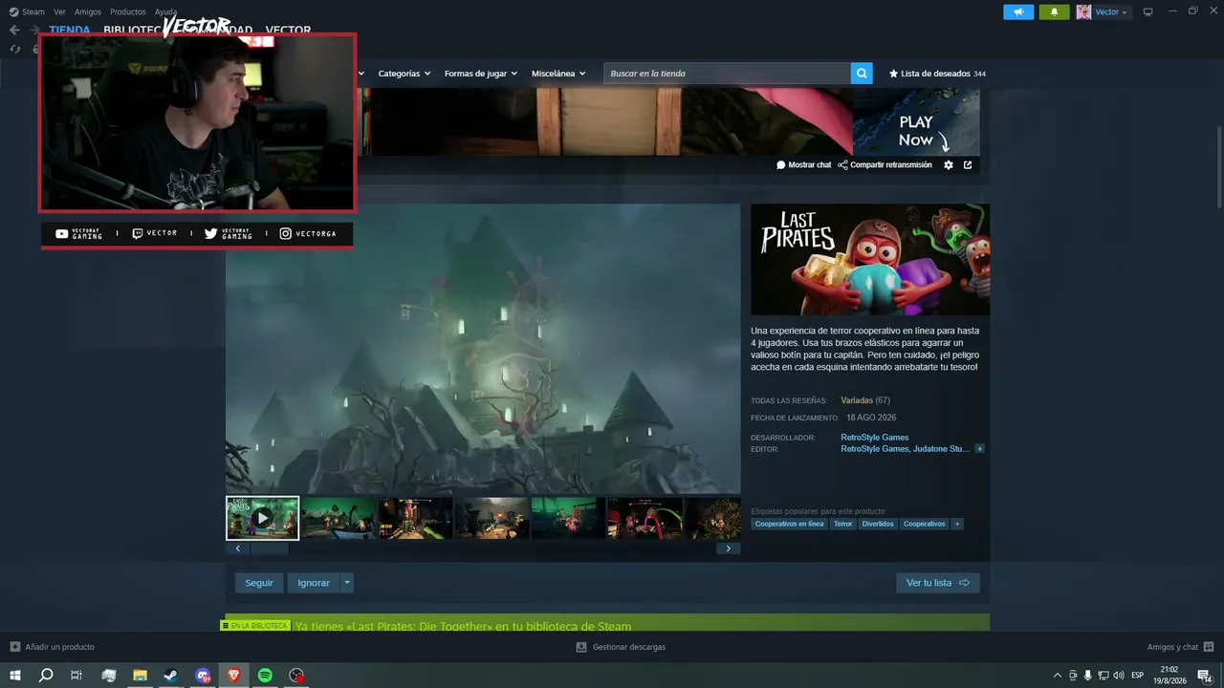Click the Last Pirates header image

coord(870,260)
